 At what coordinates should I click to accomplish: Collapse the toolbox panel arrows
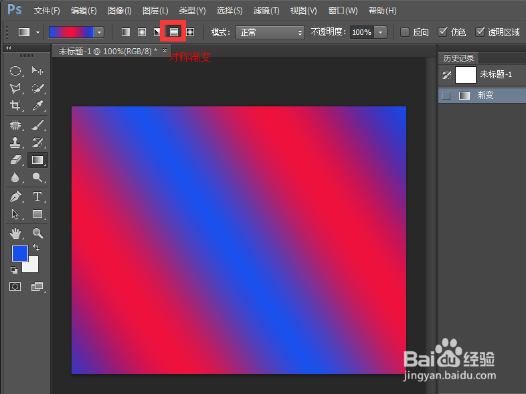coord(9,48)
